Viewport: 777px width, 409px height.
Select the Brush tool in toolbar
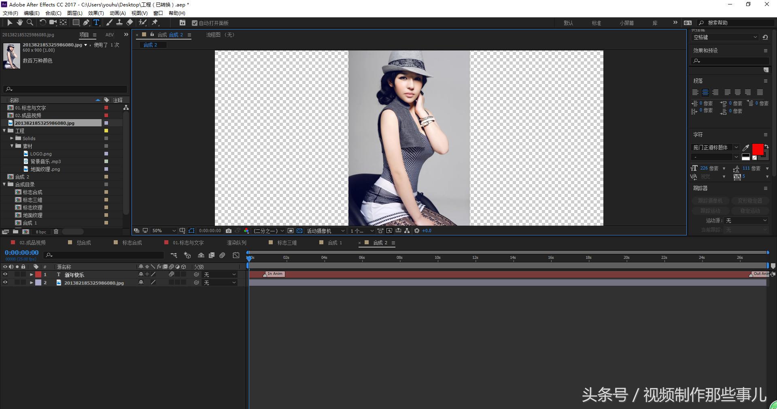tap(109, 23)
